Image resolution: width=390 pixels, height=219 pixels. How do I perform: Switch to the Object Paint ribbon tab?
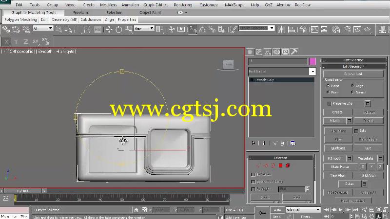(150, 13)
